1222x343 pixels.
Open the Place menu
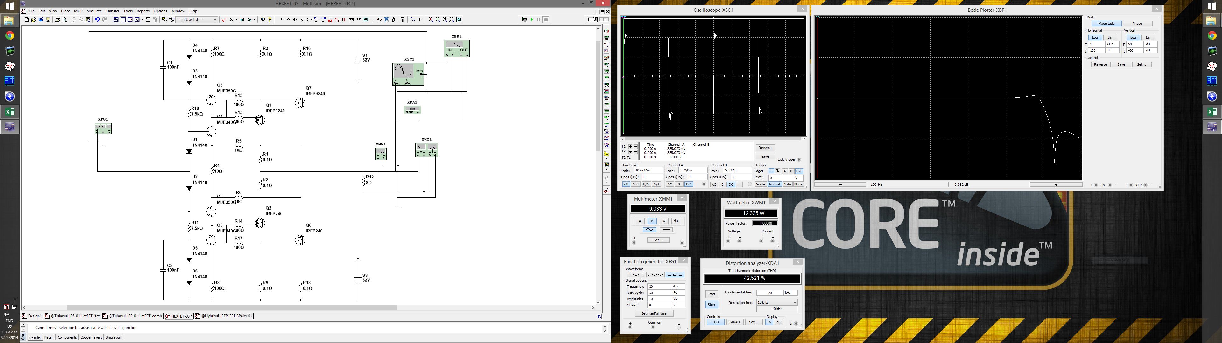click(x=66, y=11)
